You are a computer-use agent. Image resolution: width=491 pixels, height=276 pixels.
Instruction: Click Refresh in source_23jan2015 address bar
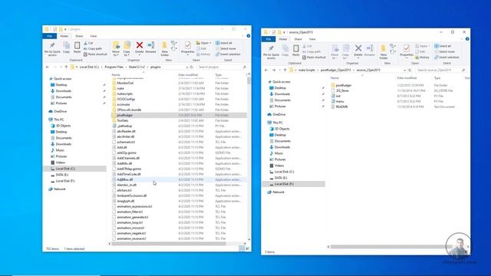click(410, 70)
